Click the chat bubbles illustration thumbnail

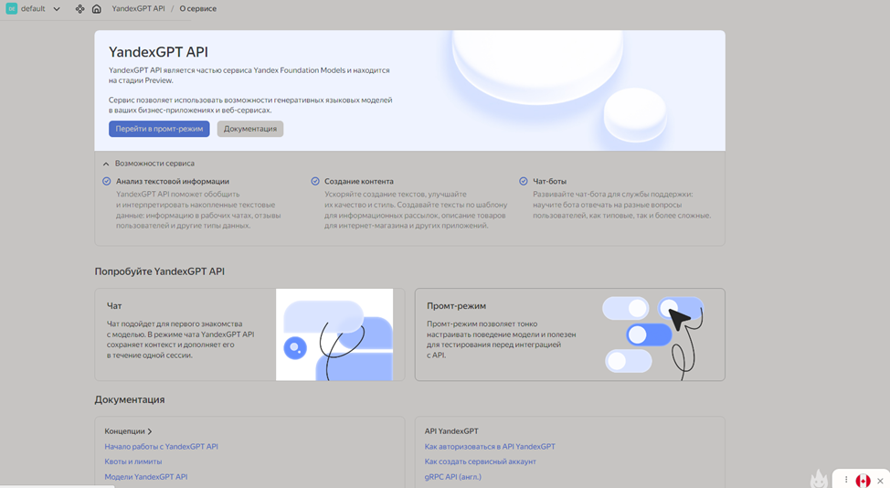pos(334,334)
